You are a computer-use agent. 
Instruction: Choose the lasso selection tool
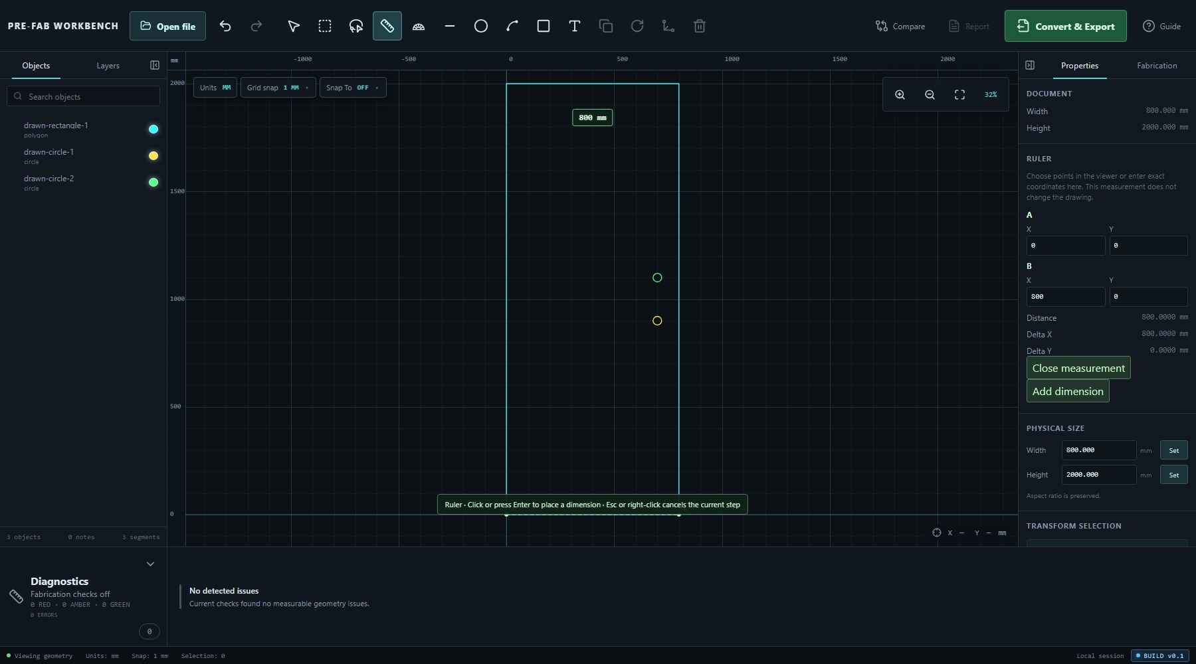point(356,26)
